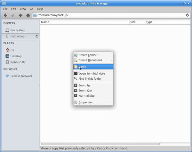Eject the mybackup drive
Image resolution: width=192 pixels, height=152 pixels.
pos(36,36)
